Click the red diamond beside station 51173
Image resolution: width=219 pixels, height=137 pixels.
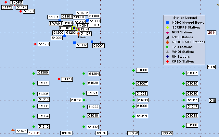[21, 11]
